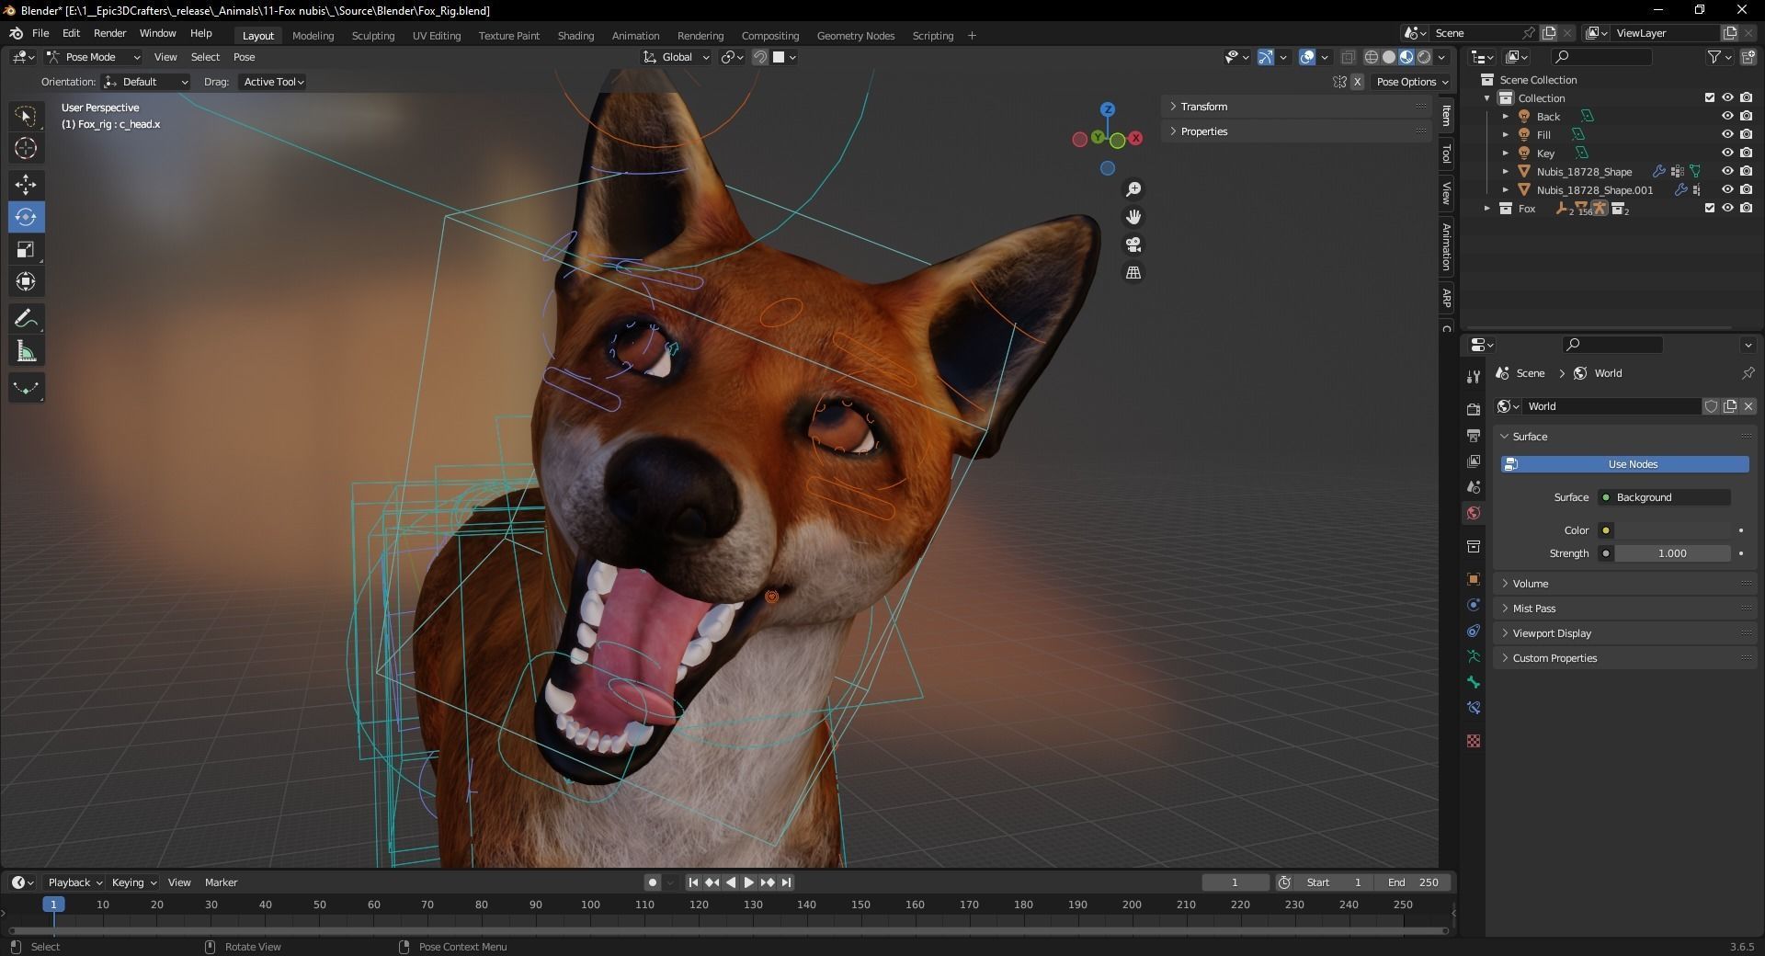Click the viewport zoom magnifier icon
The height and width of the screenshot is (956, 1765).
pyautogui.click(x=1133, y=189)
